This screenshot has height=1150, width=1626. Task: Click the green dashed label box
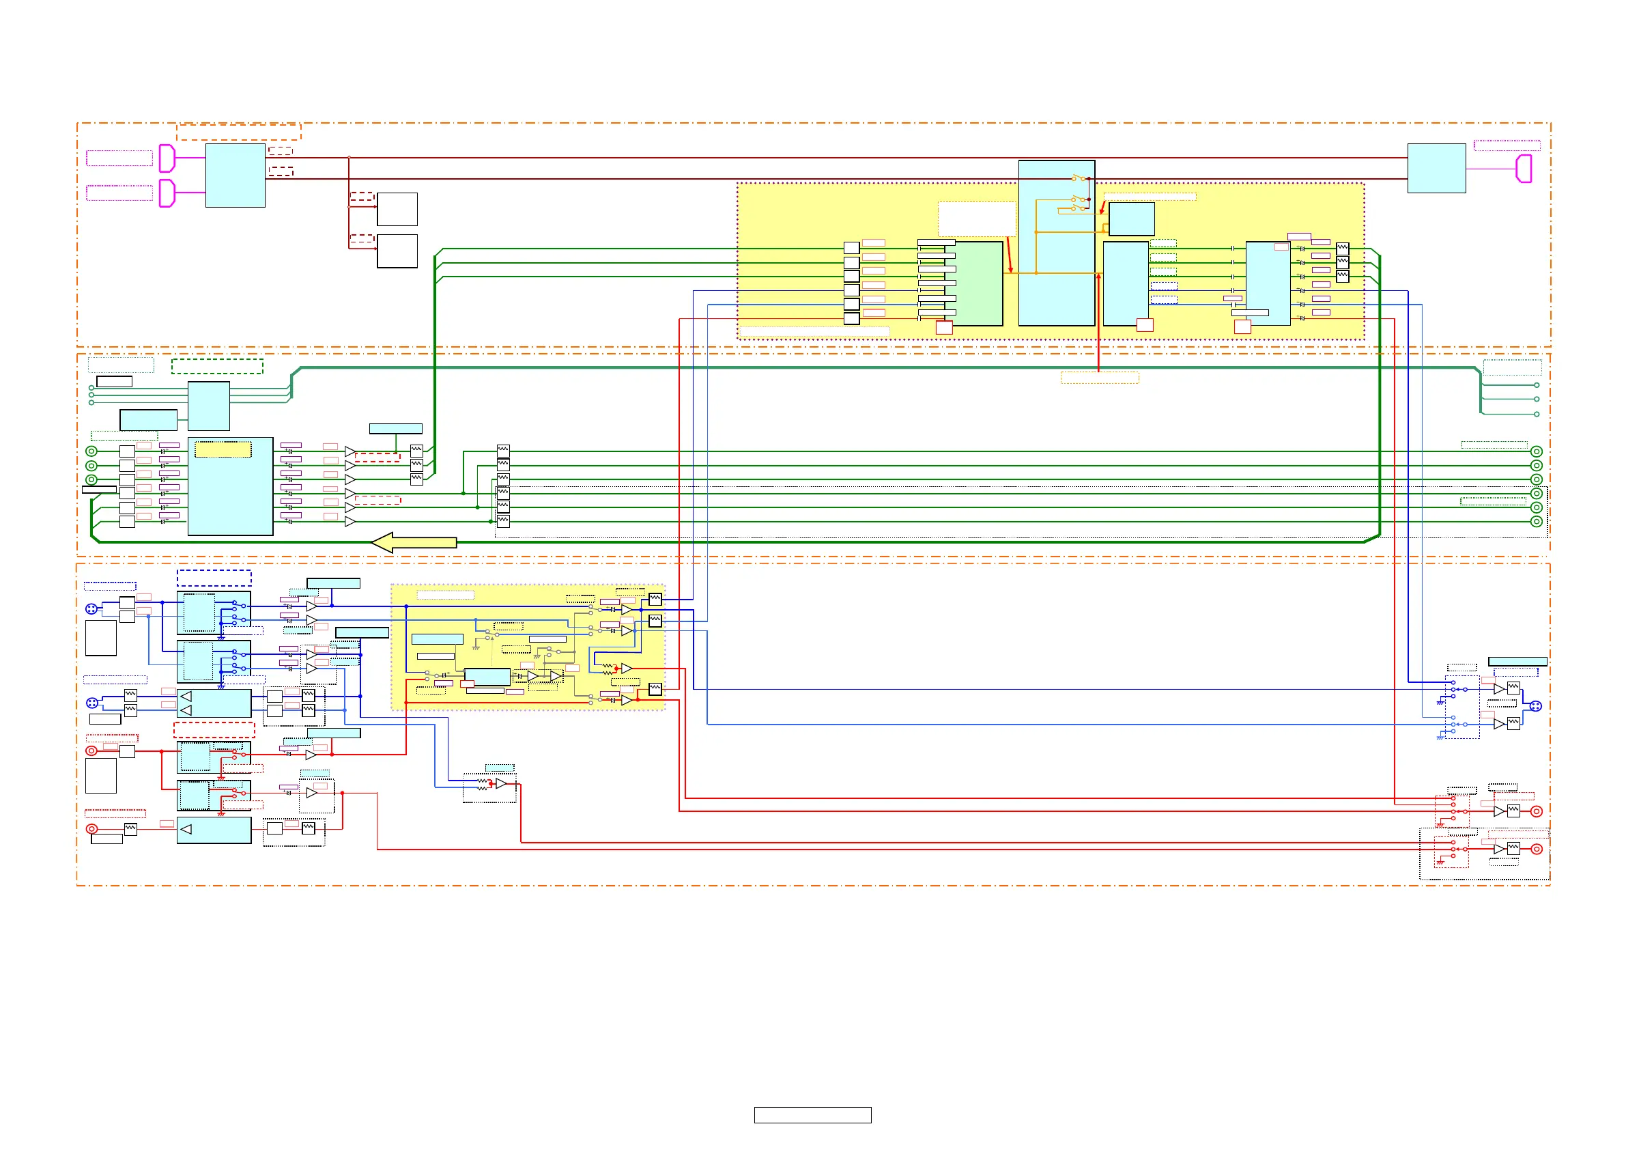217,366
